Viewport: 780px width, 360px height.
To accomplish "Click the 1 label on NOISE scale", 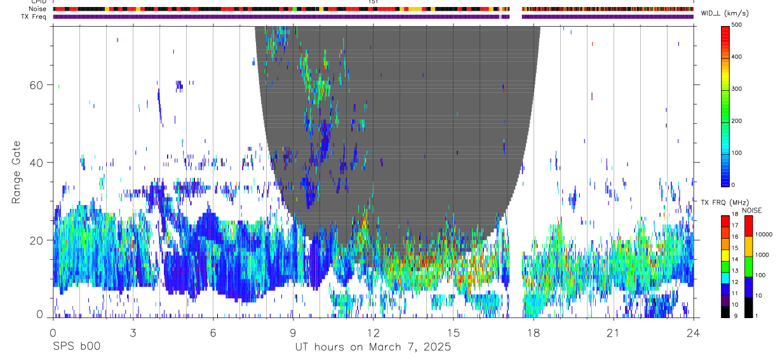I will [757, 316].
